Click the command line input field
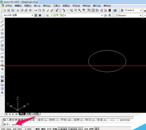Image resolution: width=146 pixels, height=130 pixels. click(x=68, y=124)
